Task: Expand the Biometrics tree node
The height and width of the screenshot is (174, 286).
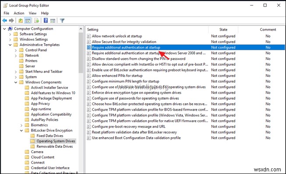Action: coord(21,125)
